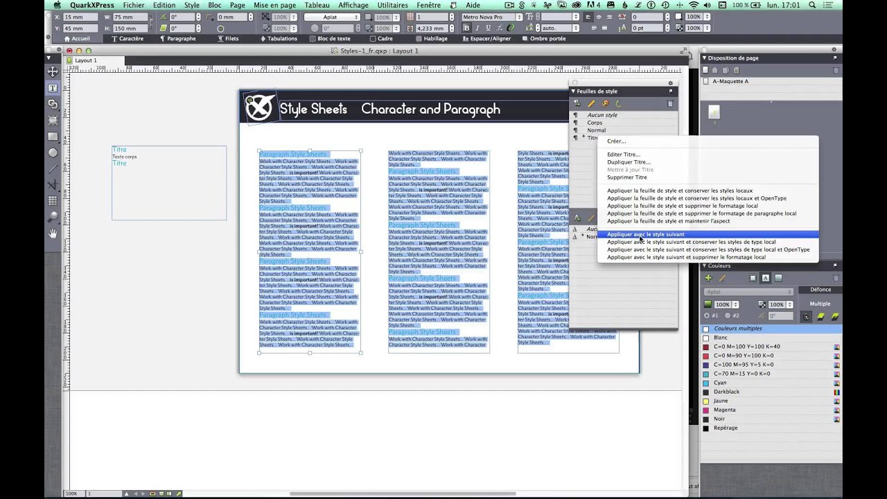
Task: Collapse Disposition de page panel triangle
Action: pos(705,58)
